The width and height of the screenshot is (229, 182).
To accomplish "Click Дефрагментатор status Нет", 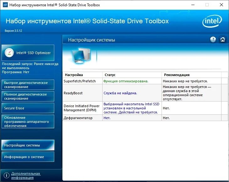I will coord(107,118).
